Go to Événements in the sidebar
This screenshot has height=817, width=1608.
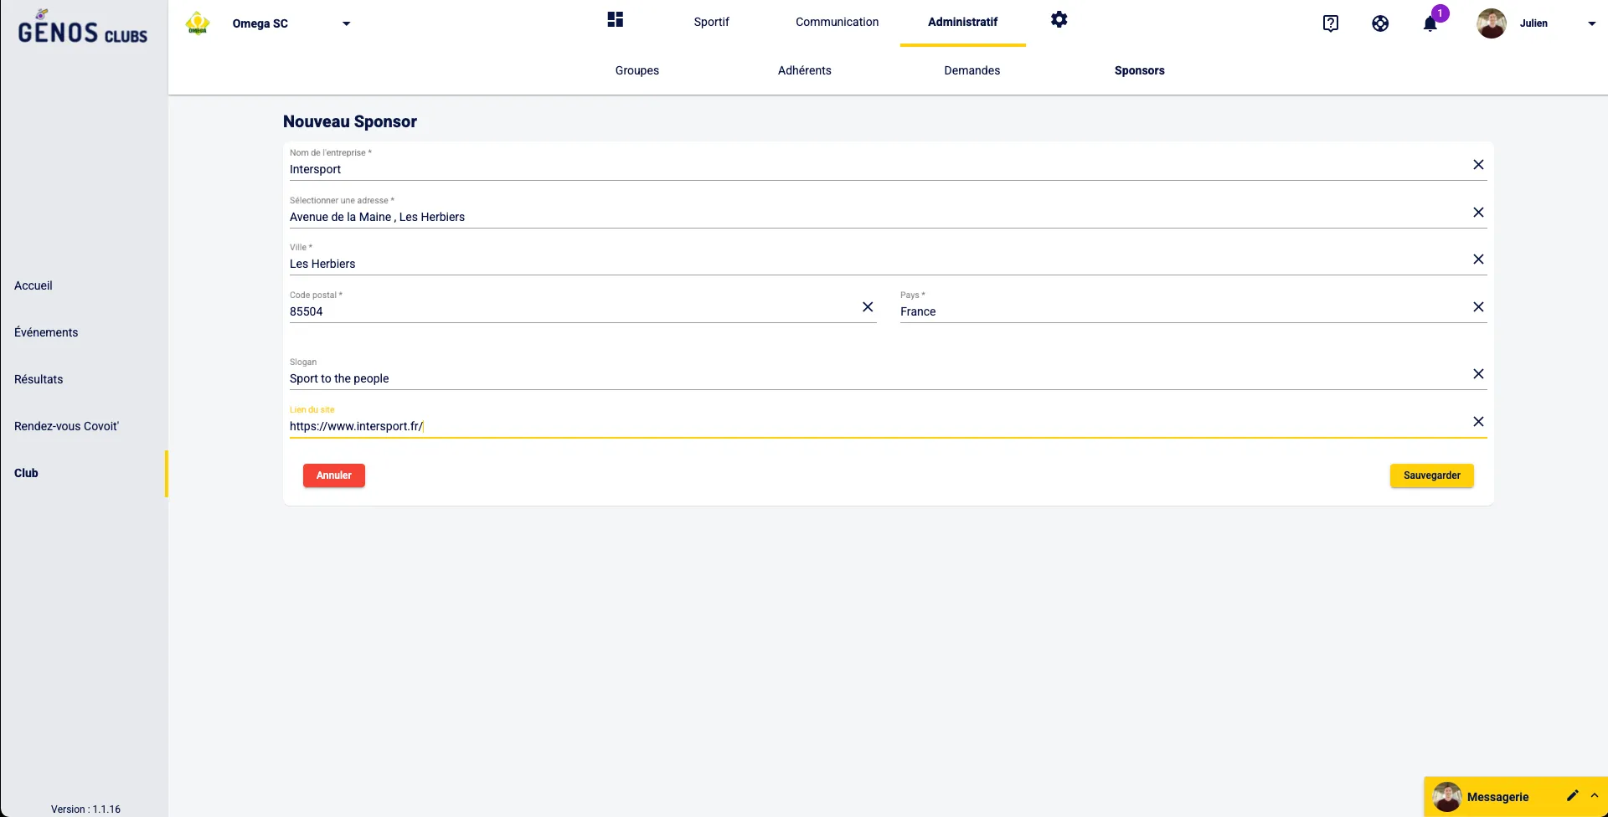46,332
